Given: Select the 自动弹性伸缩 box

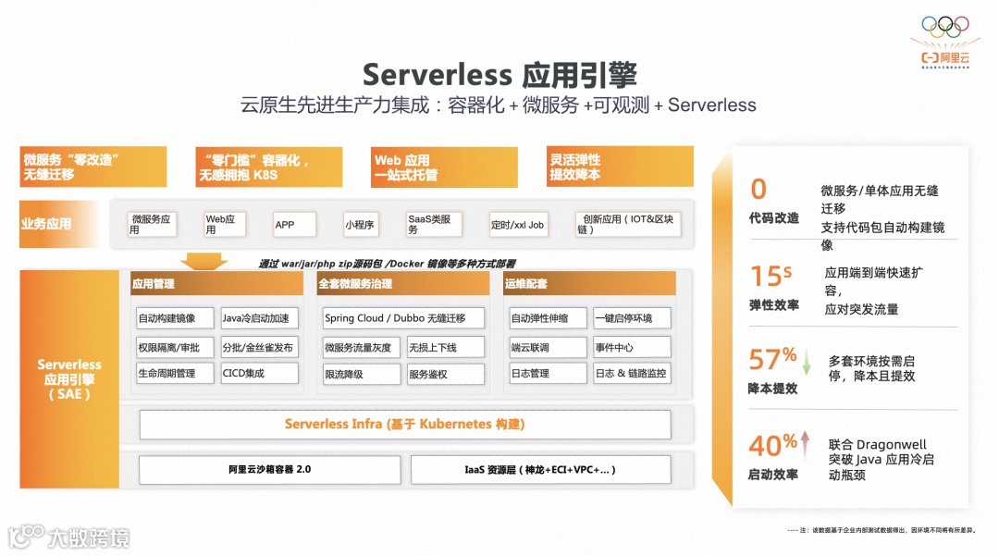Looking at the screenshot, I should pos(548,318).
